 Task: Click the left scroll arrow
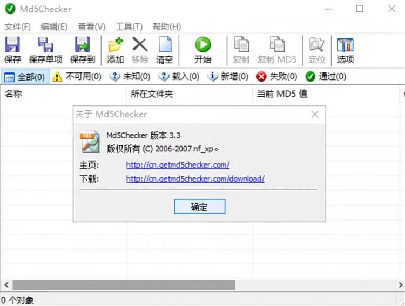(6, 285)
